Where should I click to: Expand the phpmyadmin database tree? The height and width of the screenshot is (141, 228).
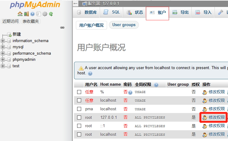(2, 60)
